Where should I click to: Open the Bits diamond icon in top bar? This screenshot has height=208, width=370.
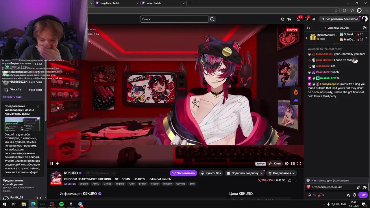point(314,19)
